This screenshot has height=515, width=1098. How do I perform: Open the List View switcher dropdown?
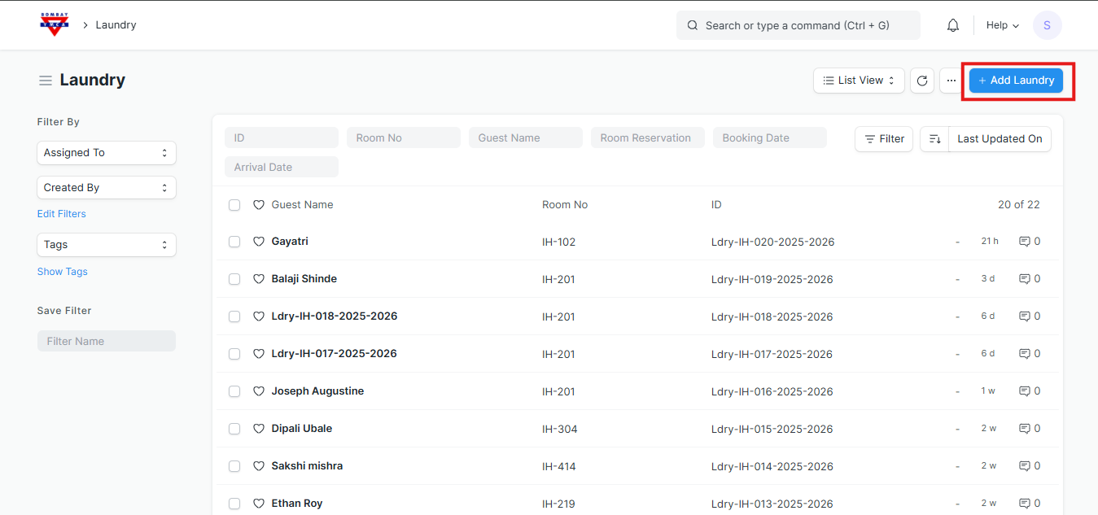pos(859,81)
